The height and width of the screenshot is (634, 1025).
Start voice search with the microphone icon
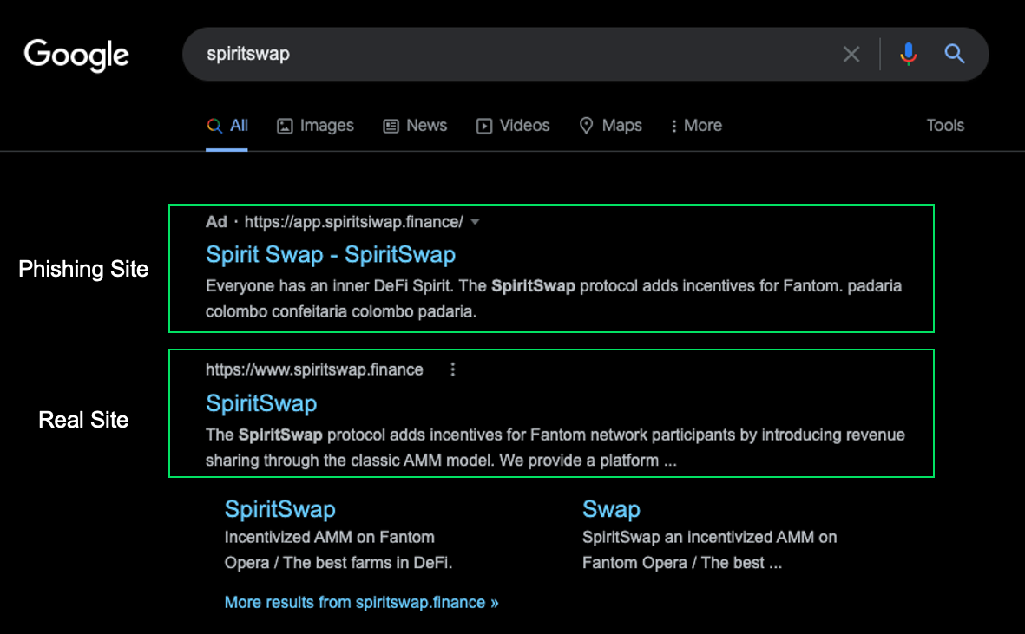[908, 54]
